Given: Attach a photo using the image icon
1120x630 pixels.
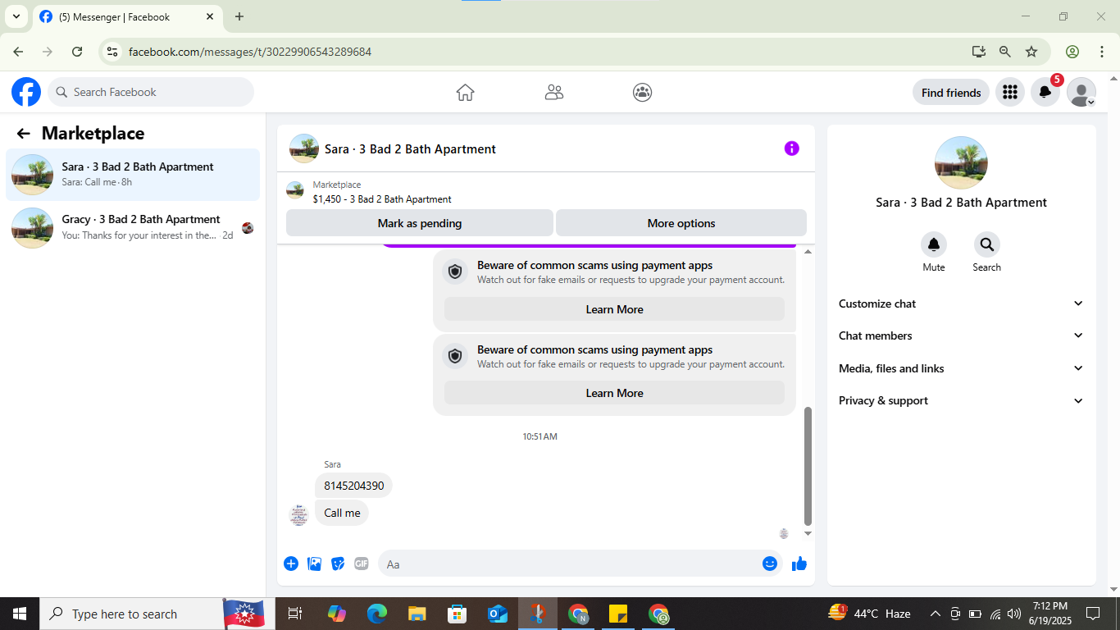Looking at the screenshot, I should pyautogui.click(x=315, y=564).
